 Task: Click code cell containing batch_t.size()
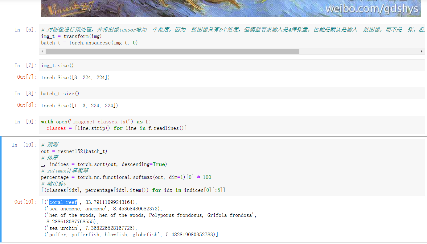[x=232, y=93]
